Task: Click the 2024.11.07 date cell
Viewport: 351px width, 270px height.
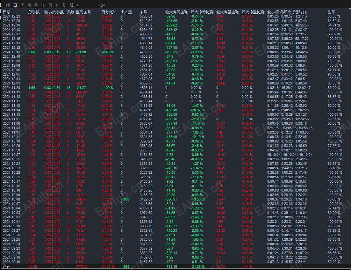Action: 11,119
